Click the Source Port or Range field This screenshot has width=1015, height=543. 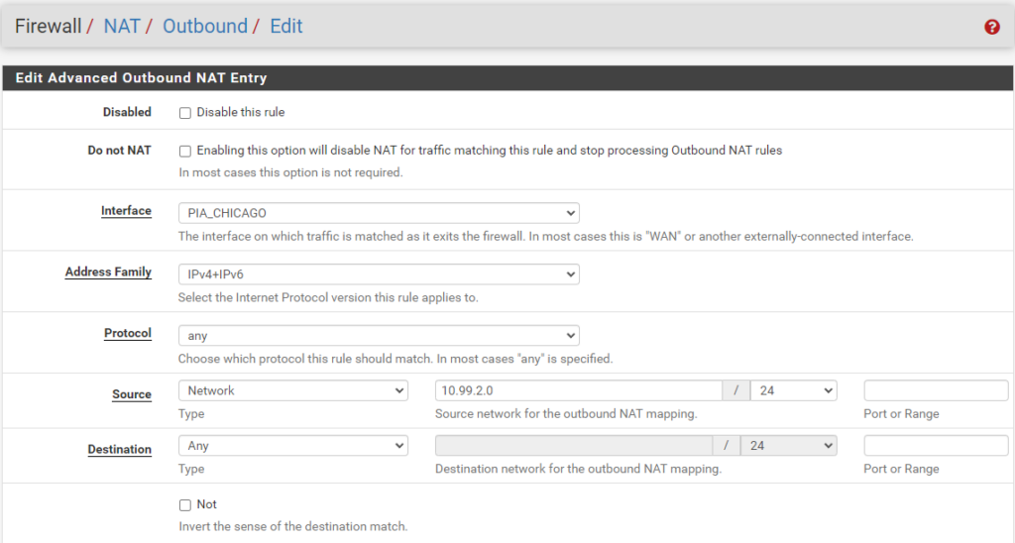tap(936, 390)
